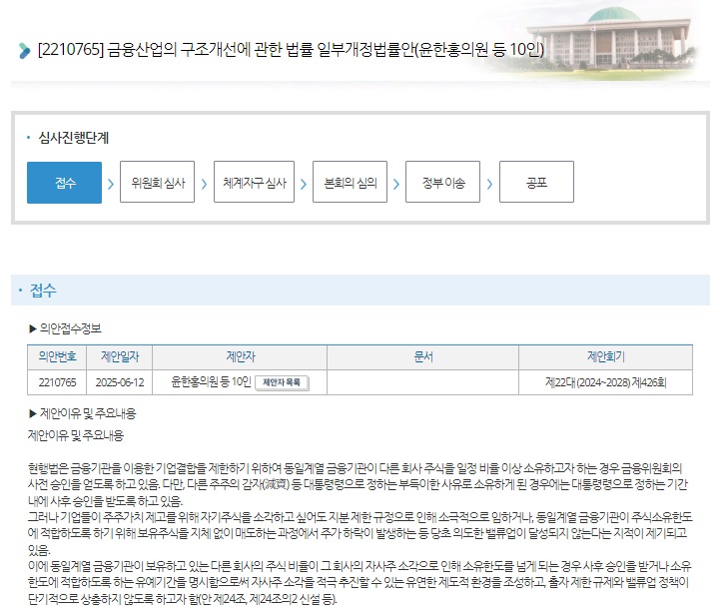This screenshot has width=720, height=613.
Task: Click the chevron between 접수 and 위원회 심사
Action: coord(110,184)
